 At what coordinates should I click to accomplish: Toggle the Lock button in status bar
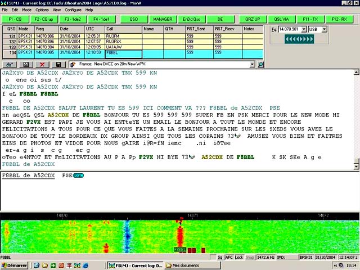(239, 257)
